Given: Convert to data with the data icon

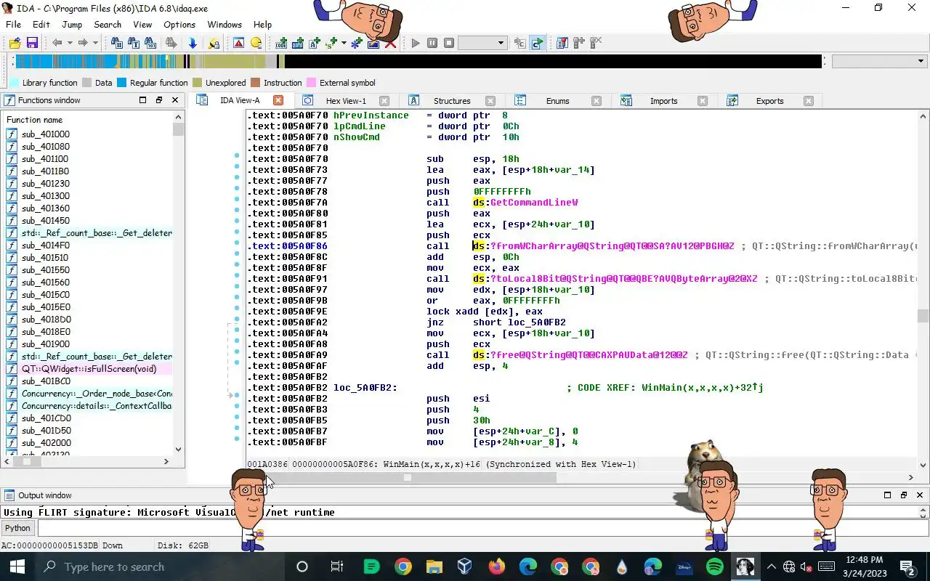Looking at the screenshot, I should (298, 43).
